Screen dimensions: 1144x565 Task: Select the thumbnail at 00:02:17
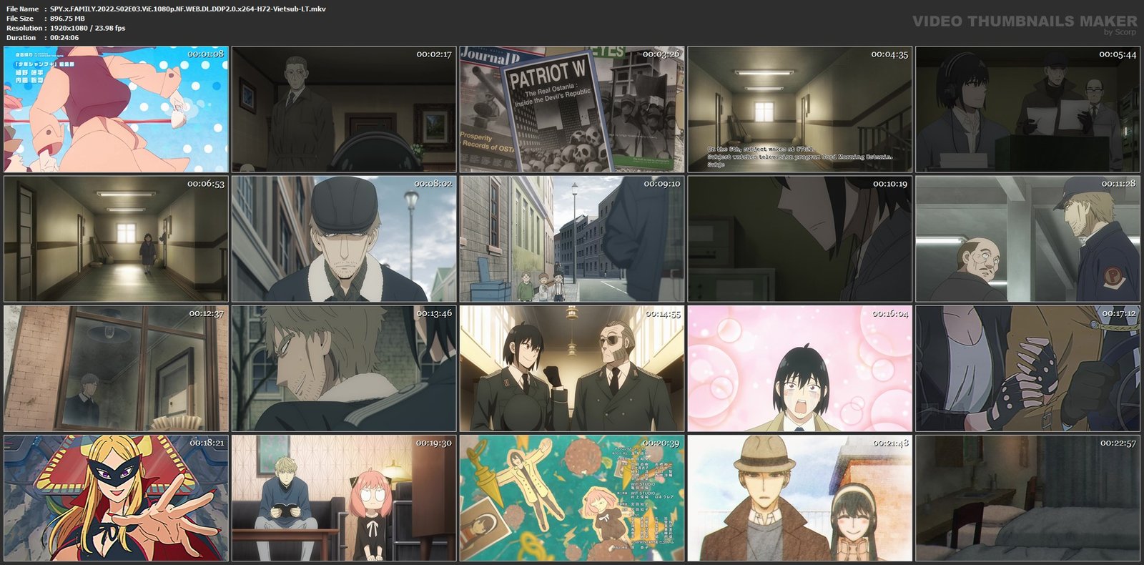[344, 109]
